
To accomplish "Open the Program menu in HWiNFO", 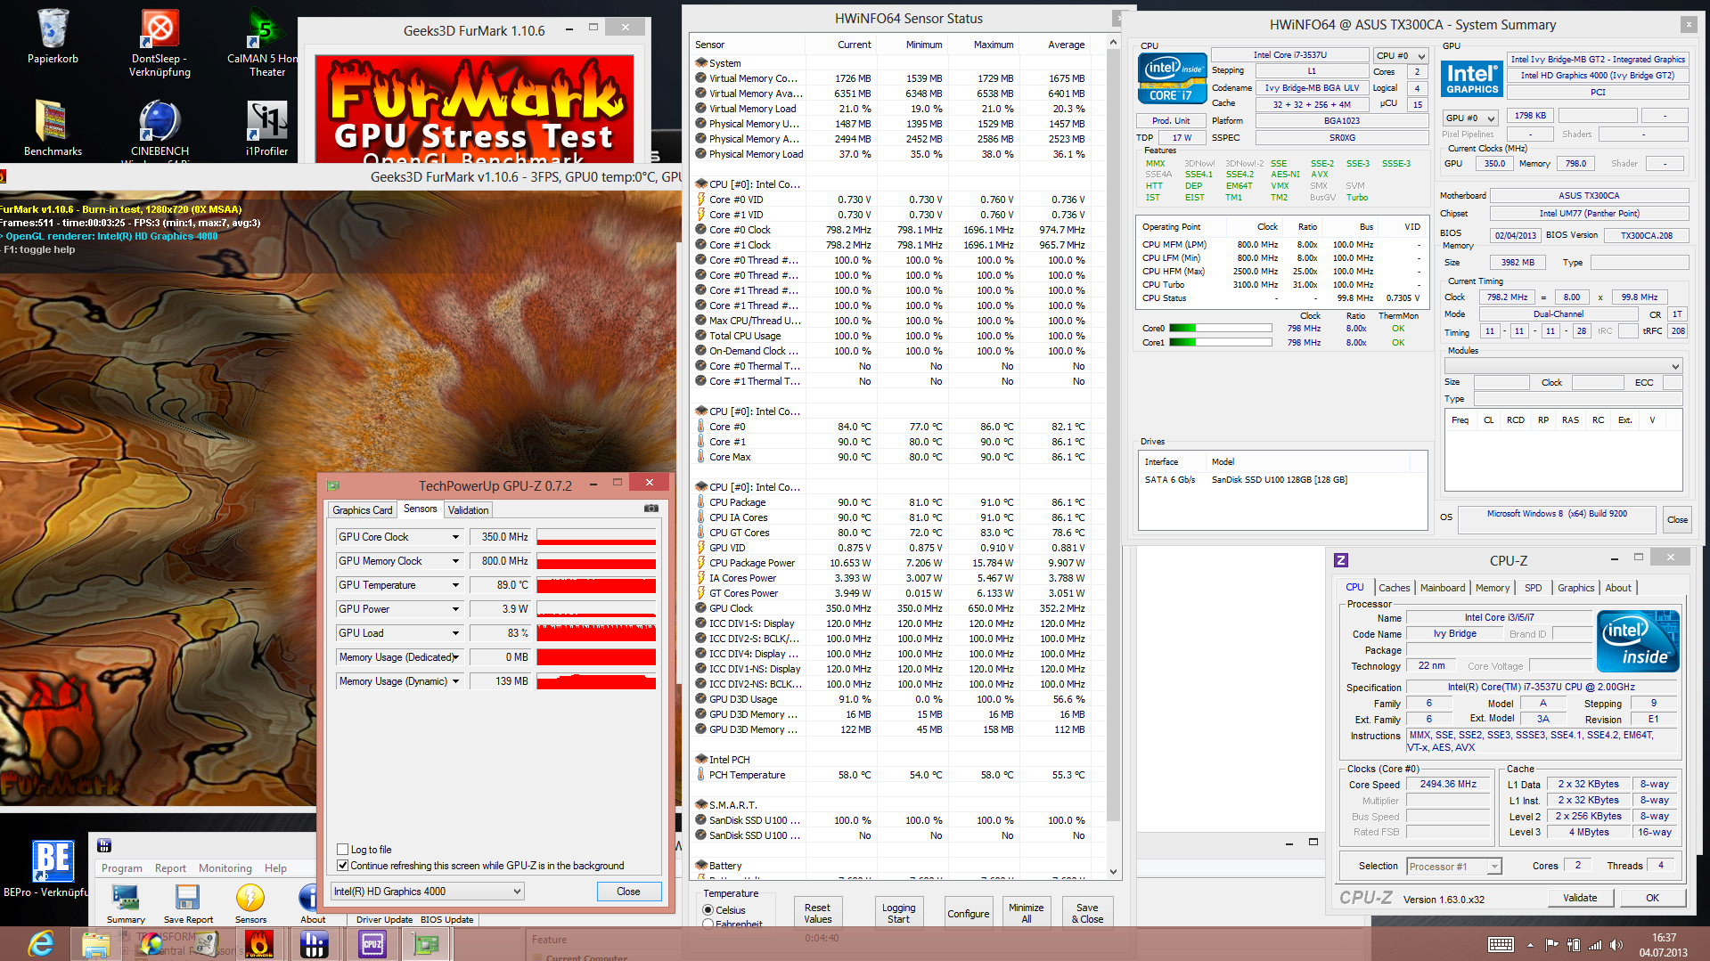I will pyautogui.click(x=121, y=868).
